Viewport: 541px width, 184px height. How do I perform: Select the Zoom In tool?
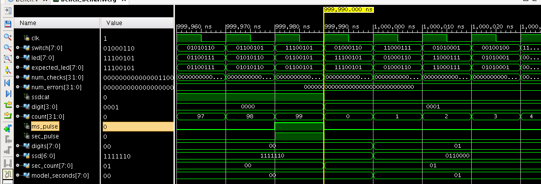[x=7, y=36]
